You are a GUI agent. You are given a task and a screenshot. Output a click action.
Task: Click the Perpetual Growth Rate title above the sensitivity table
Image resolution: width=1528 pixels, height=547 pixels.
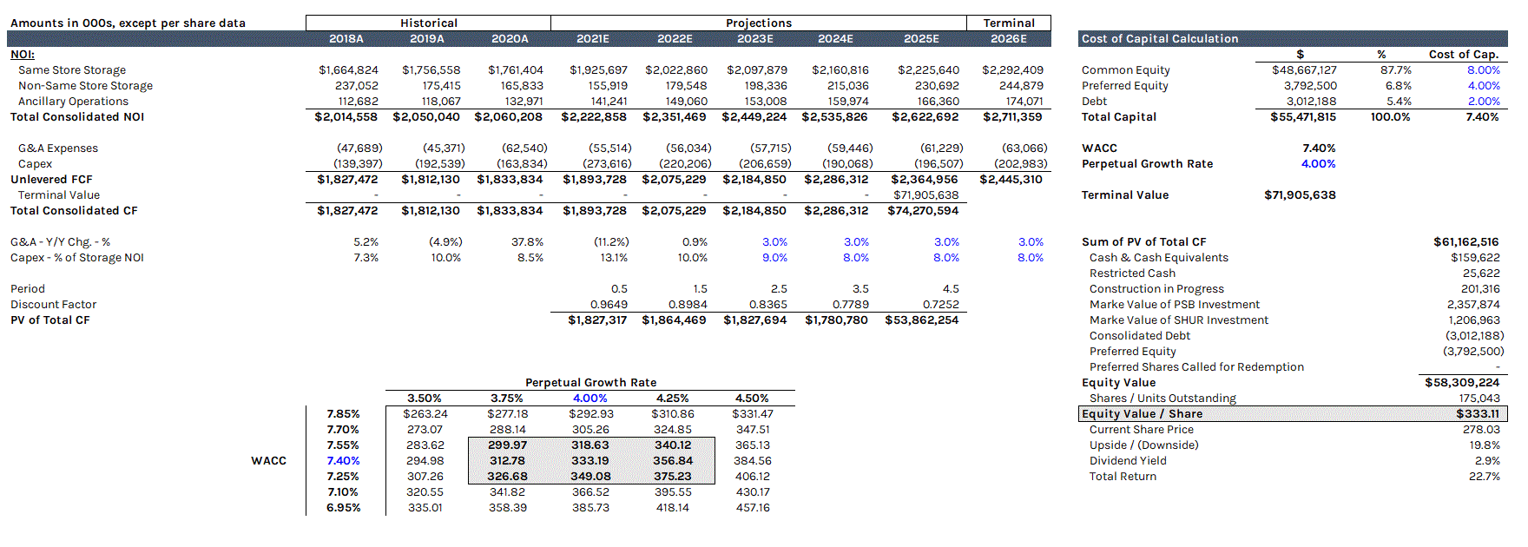coord(590,383)
